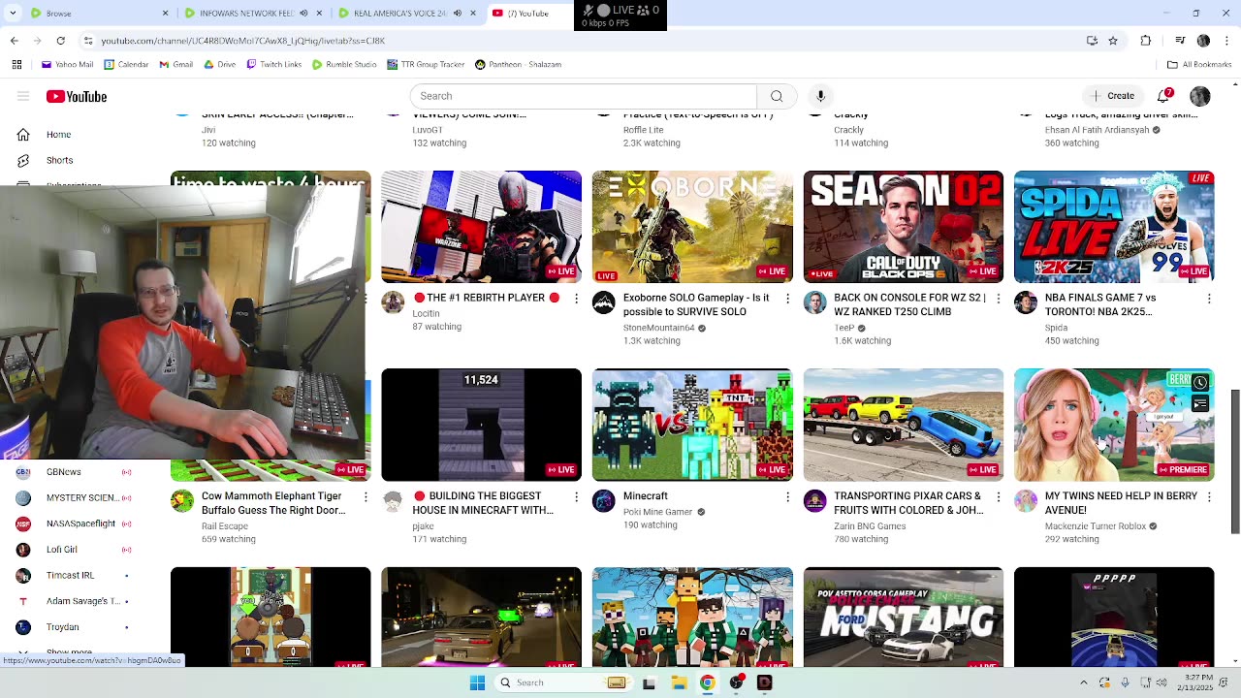Viewport: 1241px width, 698px height.
Task: Open All Bookmarks folder
Action: point(1199,65)
